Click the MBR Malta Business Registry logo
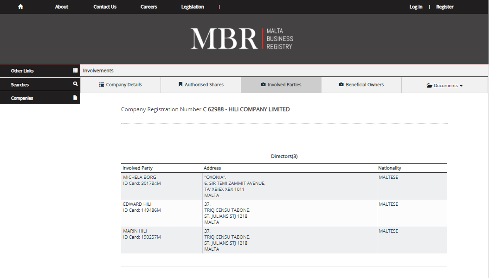Viewport: 489px width, 278px height. pos(241,39)
